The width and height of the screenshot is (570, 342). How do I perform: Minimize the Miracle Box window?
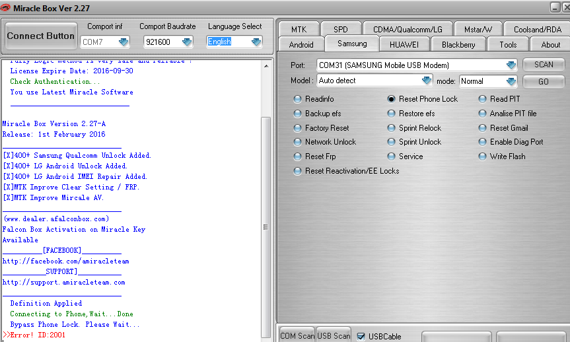pos(555,7)
